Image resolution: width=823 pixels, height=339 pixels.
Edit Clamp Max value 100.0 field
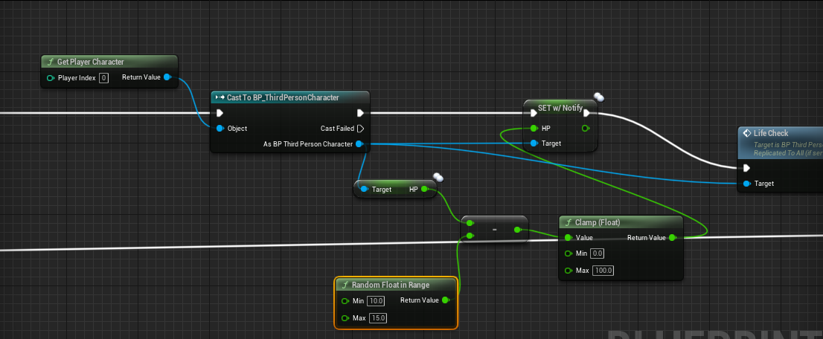[603, 271]
